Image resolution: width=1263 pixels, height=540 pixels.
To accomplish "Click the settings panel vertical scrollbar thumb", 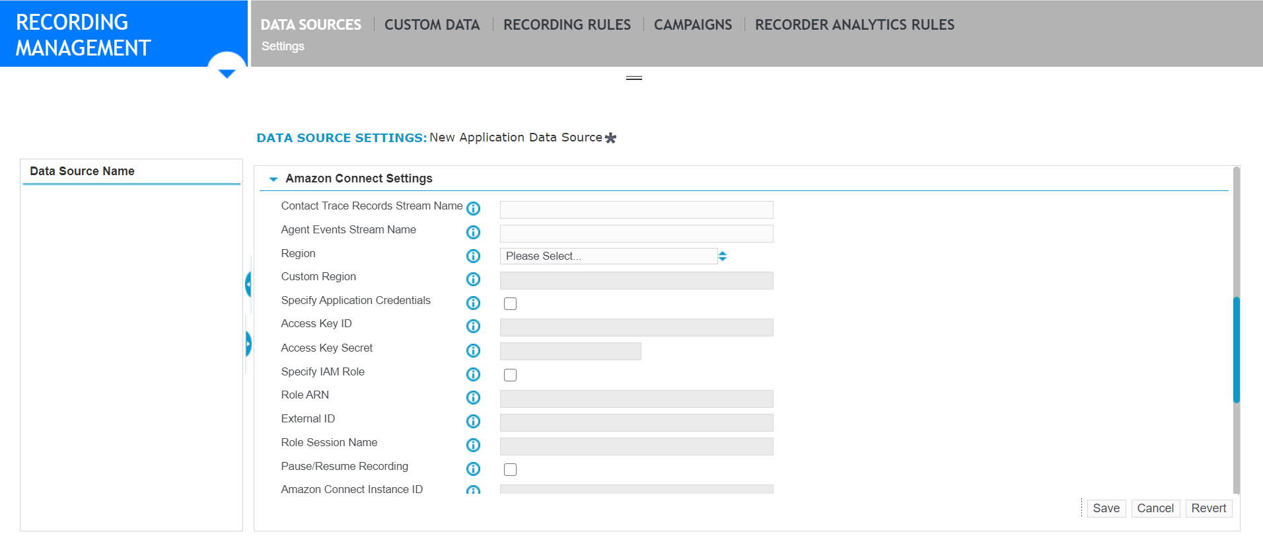I will point(1236,350).
